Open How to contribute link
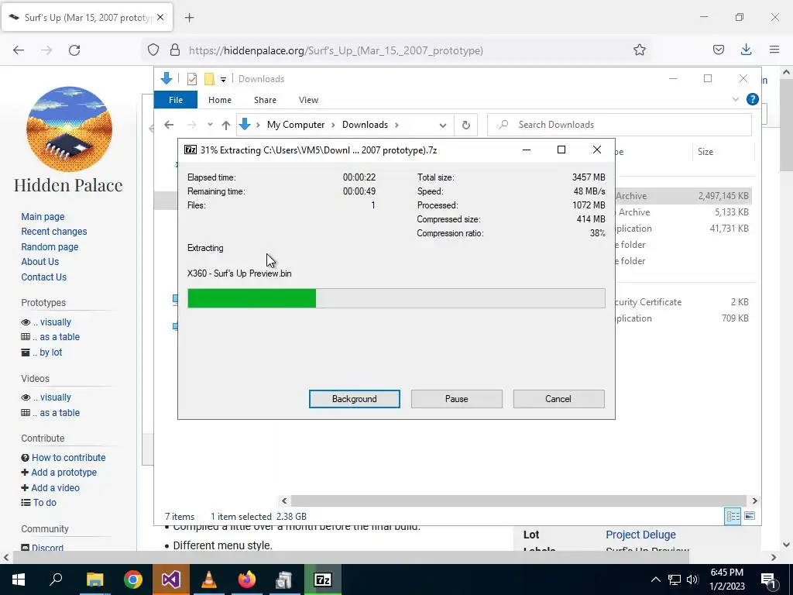793x595 pixels. (69, 457)
